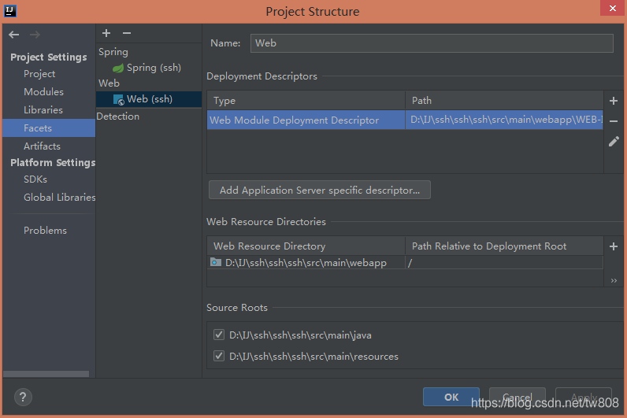Confirm with the OK button
Viewport: 627px width, 418px height.
(451, 397)
